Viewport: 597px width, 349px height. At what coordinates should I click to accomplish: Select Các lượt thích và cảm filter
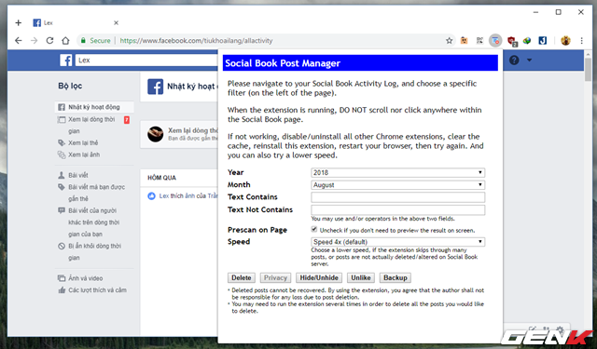pos(97,290)
